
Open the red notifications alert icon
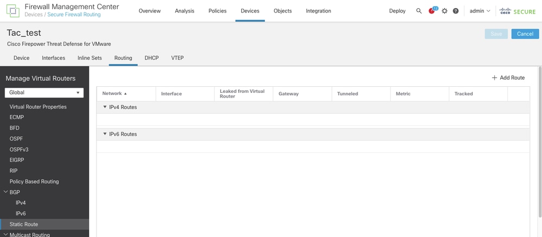[431, 11]
